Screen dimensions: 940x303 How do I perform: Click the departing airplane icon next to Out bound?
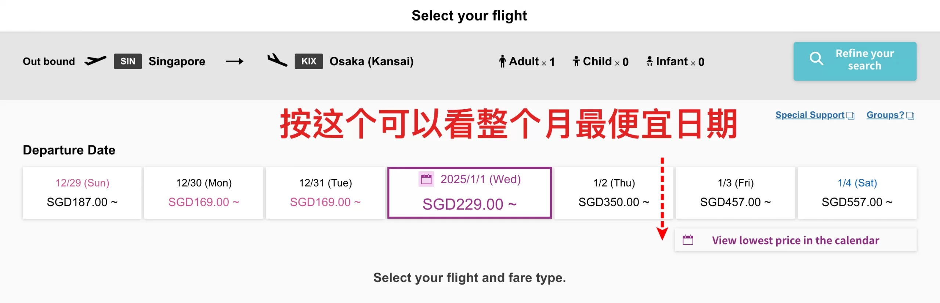click(x=95, y=60)
